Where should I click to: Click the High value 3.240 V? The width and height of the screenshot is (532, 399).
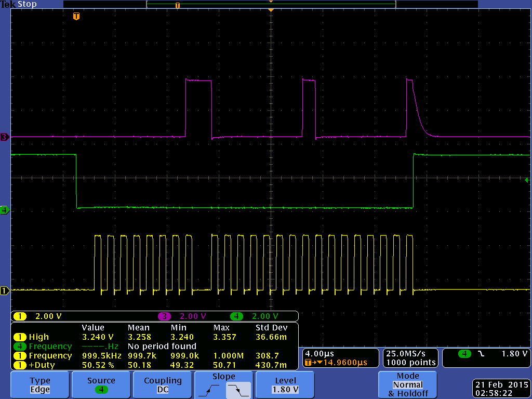coord(98,337)
